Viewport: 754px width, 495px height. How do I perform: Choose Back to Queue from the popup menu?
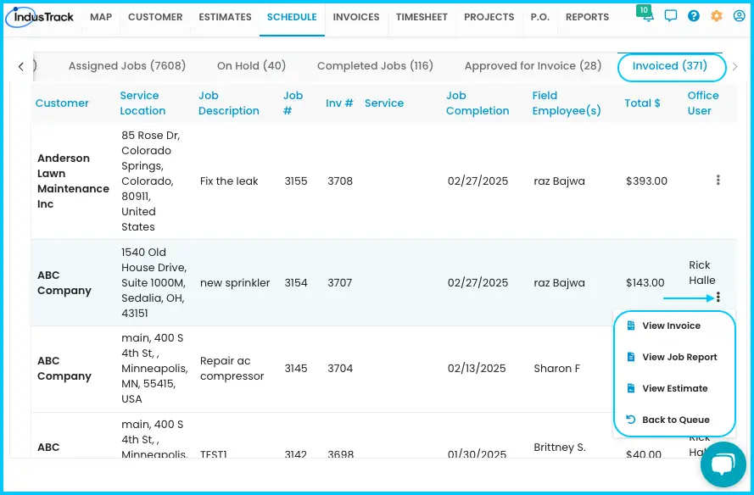point(668,420)
